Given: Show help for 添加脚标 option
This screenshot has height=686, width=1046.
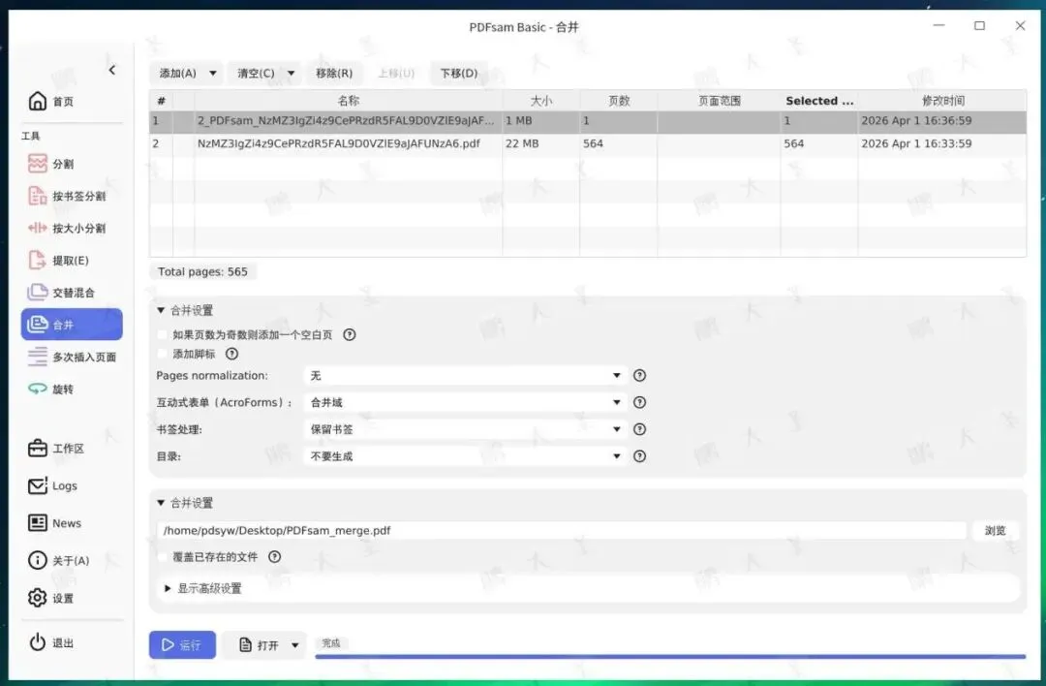Looking at the screenshot, I should [232, 354].
